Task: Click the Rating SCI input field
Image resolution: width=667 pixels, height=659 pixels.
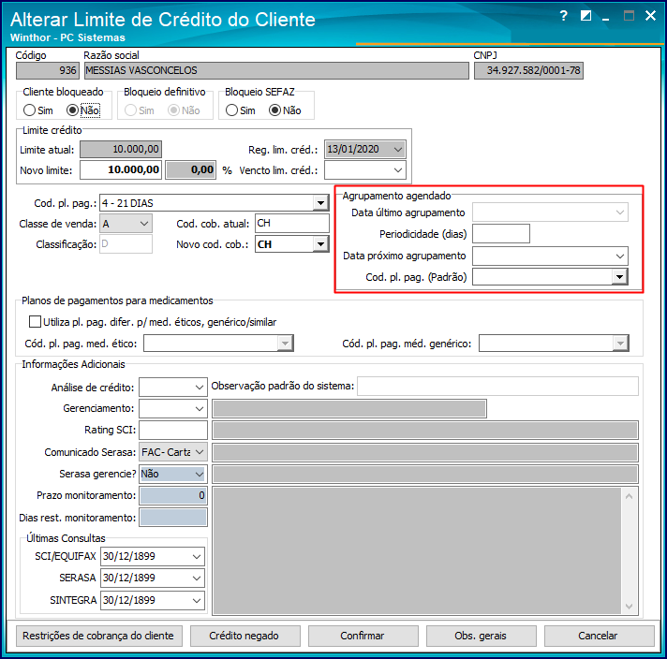Action: tap(173, 430)
